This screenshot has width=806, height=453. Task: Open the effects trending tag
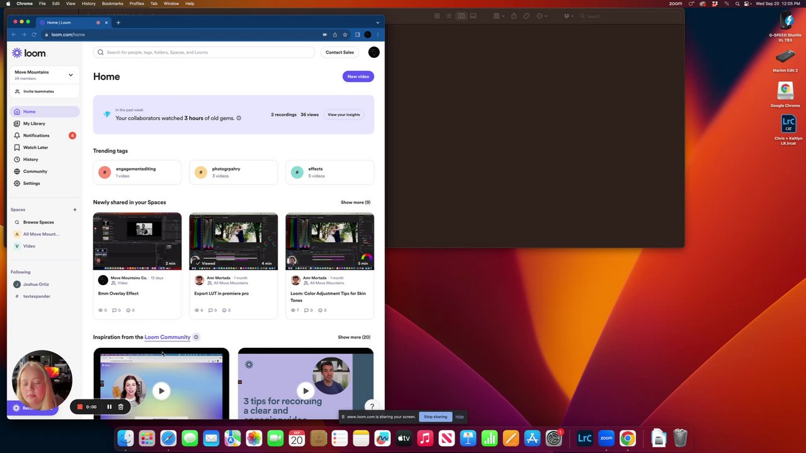(x=329, y=172)
